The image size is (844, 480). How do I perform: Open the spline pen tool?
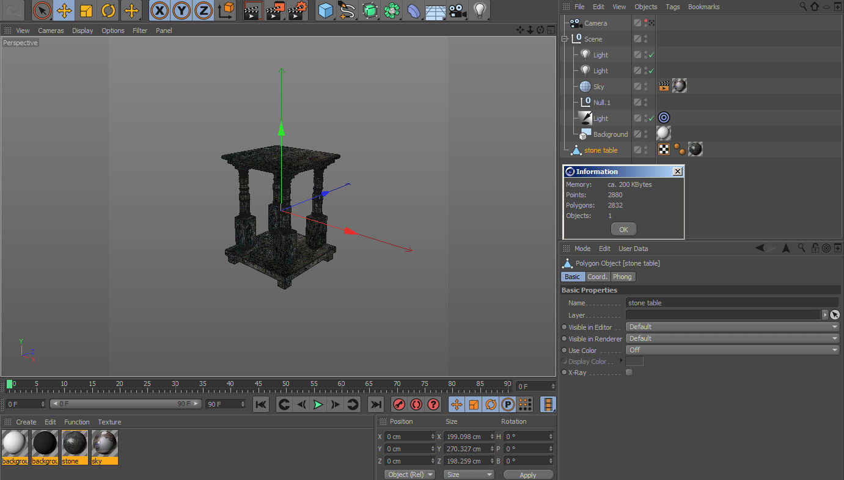348,10
